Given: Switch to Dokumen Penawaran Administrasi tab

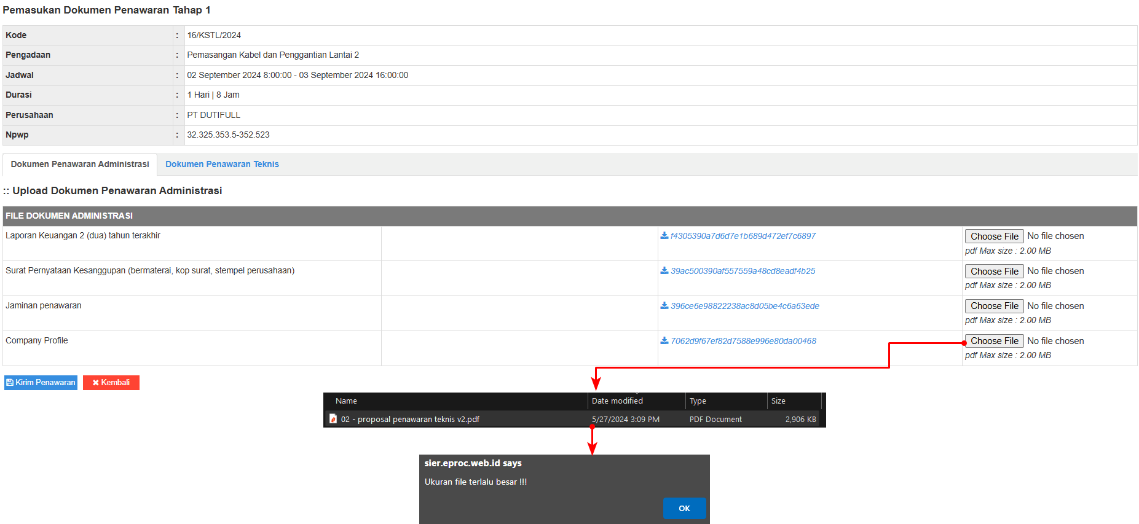Looking at the screenshot, I should point(80,165).
